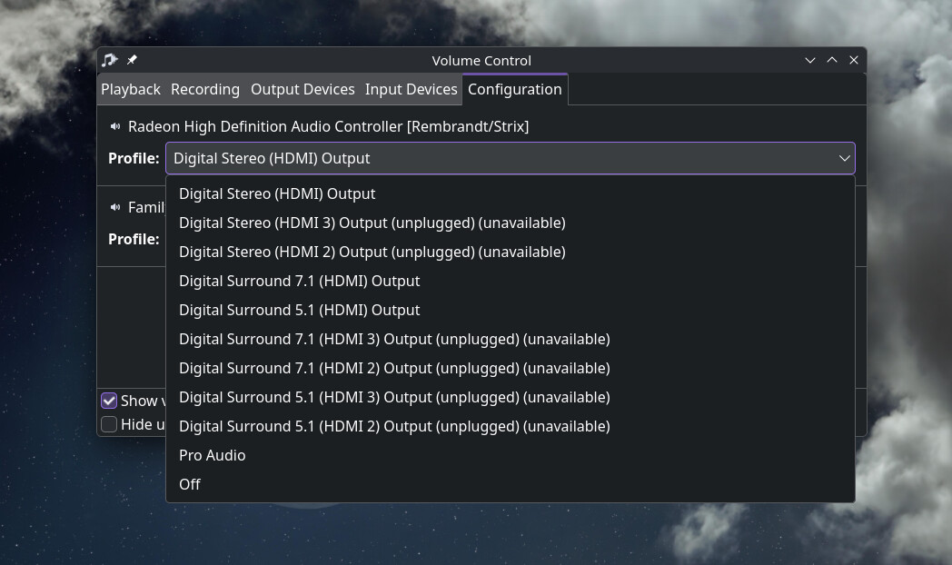Pick Digital Surround 5.1 (HDMI 2) Output
The width and height of the screenshot is (952, 565).
click(x=394, y=426)
